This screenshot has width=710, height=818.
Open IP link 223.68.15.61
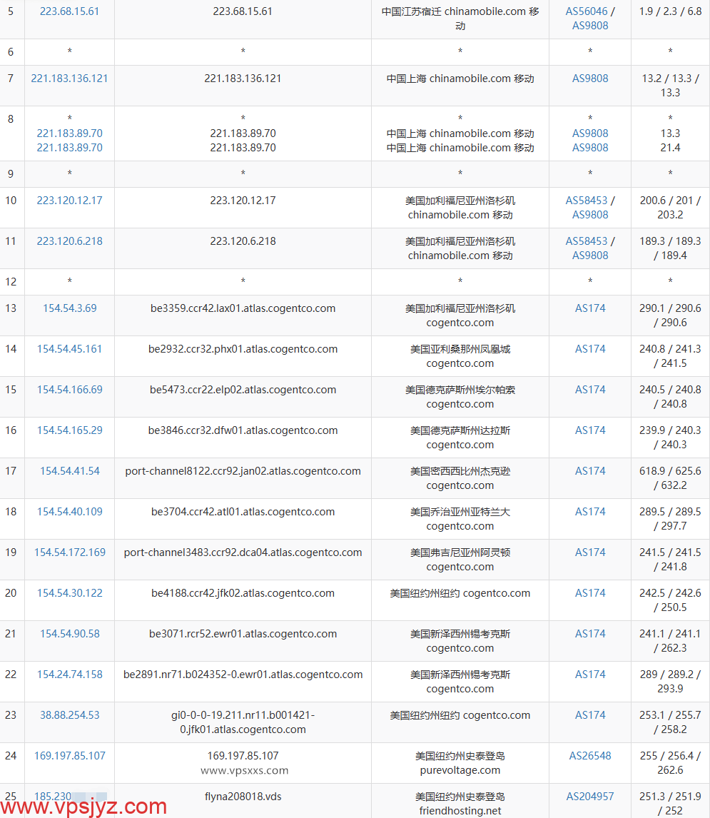point(69,11)
